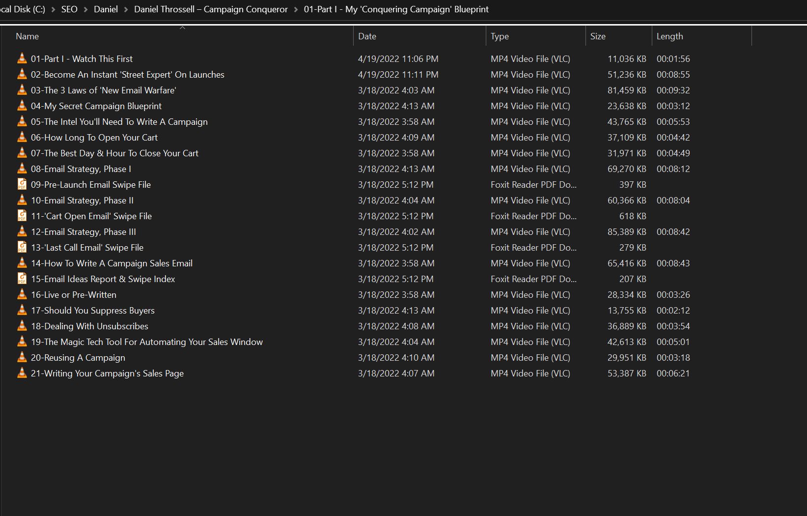Click VLC icon of '17-Should You Suppress Buyers'

pyautogui.click(x=22, y=310)
